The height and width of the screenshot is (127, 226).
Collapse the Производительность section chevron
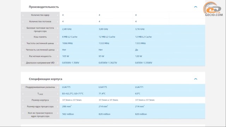pyautogui.click(x=196, y=7)
